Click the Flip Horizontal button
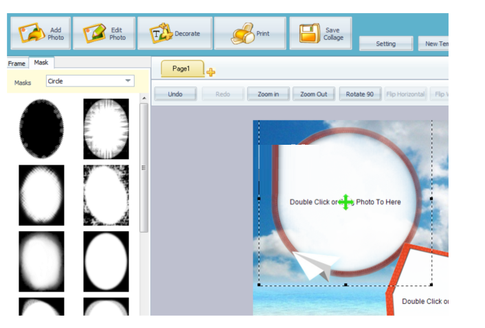The image size is (485, 328). tap(405, 94)
